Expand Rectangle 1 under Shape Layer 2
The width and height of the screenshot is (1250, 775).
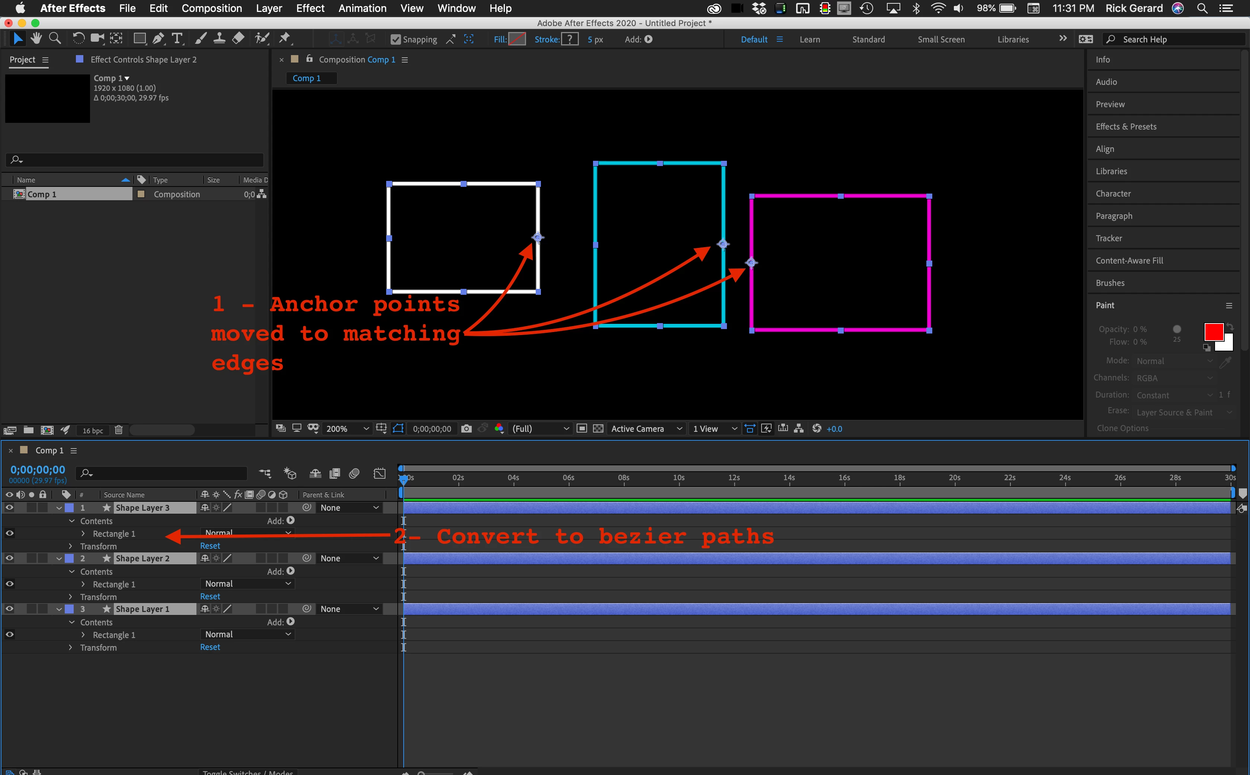[x=83, y=584]
